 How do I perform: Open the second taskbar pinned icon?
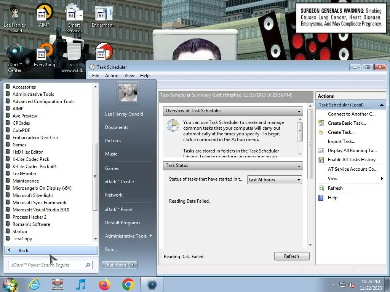[57, 284]
